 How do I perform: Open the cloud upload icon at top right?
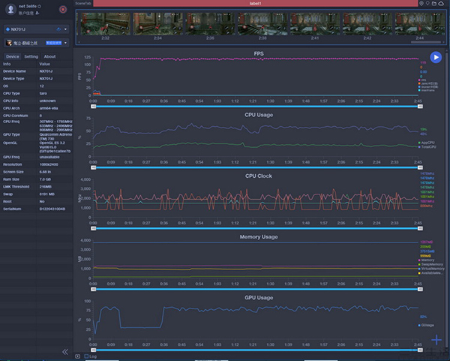tap(441, 3)
